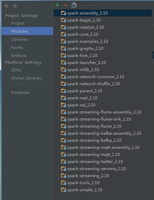
Task: Select Libraries in Project Settings
Action: tap(19, 39)
